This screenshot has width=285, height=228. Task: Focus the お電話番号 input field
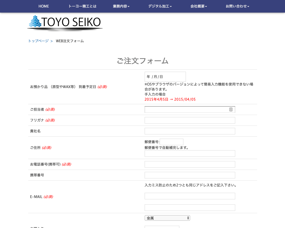(x=190, y=164)
